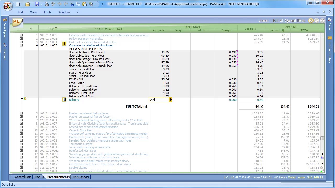
Task: Click the redo arrow icon
Action: coord(66,4)
